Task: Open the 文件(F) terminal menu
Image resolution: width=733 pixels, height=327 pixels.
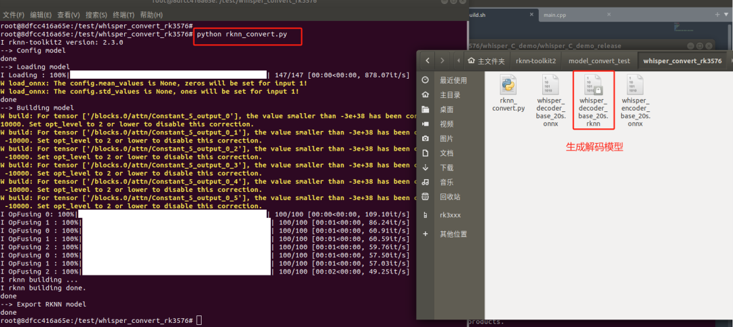Action: click(x=14, y=15)
